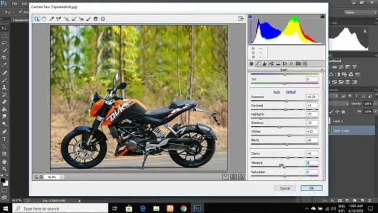Select the Crop tool in Photoshop toolbox

pyautogui.click(x=4, y=57)
